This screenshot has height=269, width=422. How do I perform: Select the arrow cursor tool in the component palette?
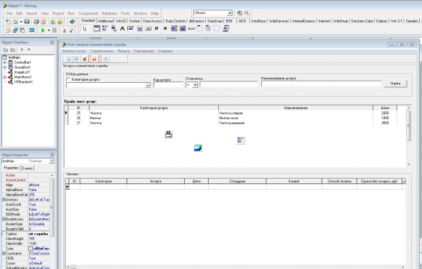[x=85, y=28]
